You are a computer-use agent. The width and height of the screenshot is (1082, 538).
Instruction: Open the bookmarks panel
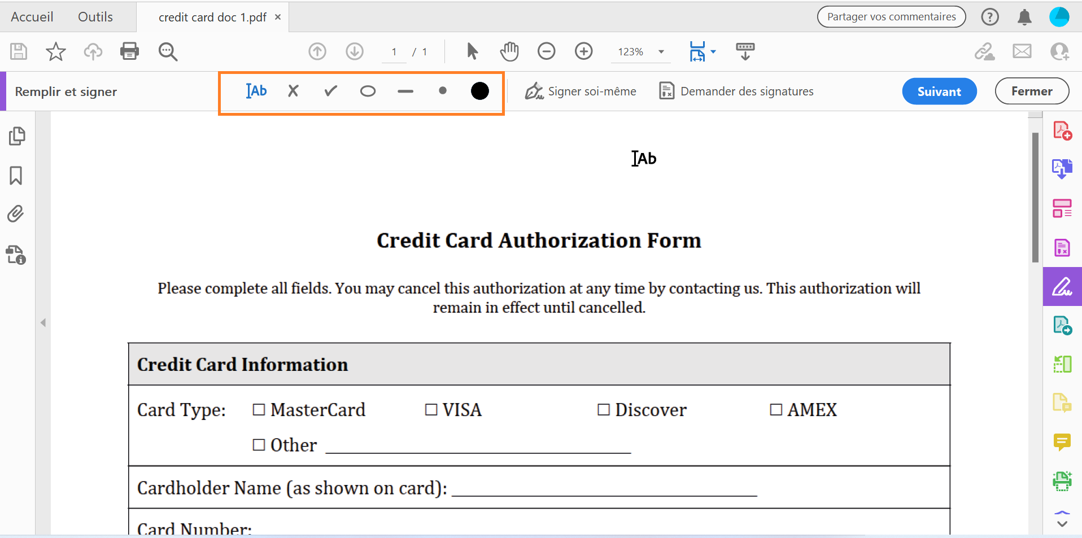(16, 176)
